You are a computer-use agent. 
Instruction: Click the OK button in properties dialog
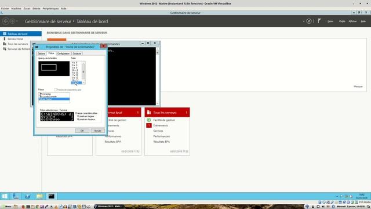(x=82, y=131)
